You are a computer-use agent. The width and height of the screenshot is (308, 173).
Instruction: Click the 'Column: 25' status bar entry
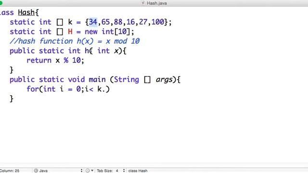click(x=10, y=171)
